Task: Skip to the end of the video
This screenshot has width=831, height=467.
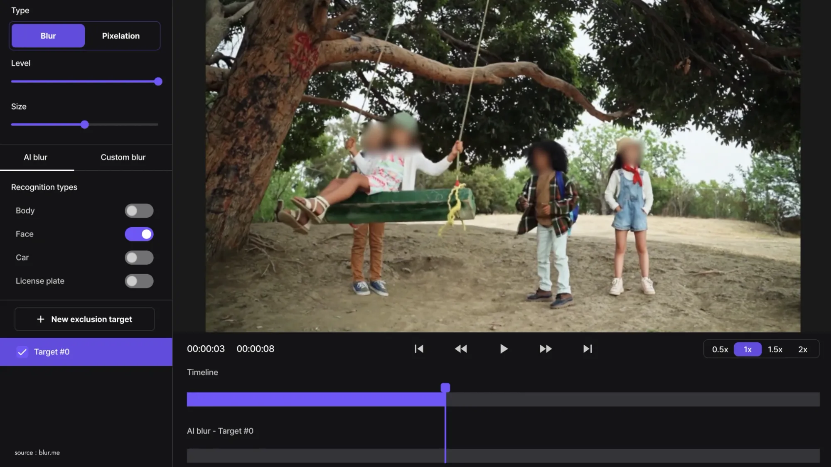Action: point(588,349)
